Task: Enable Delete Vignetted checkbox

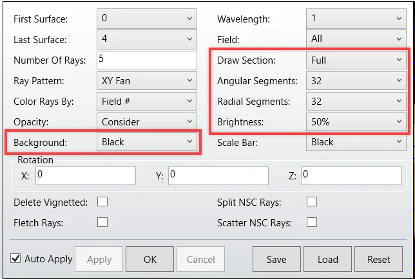Action: (102, 203)
